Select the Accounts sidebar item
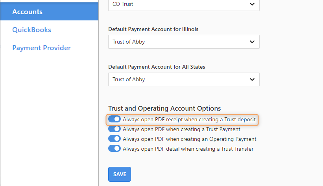The image size is (323, 186). (x=49, y=11)
